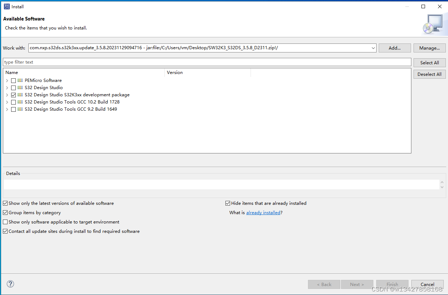Open the already installed link
Image resolution: width=448 pixels, height=295 pixels.
(x=263, y=213)
